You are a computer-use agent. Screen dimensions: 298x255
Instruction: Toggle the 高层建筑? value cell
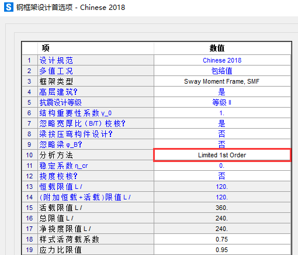pyautogui.click(x=222, y=92)
